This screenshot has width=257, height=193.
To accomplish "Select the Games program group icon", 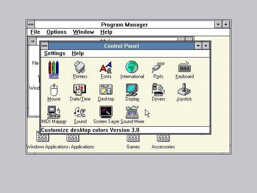I will coord(133,138).
